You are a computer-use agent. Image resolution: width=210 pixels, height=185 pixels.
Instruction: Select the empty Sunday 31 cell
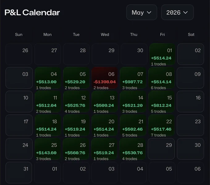point(19,173)
